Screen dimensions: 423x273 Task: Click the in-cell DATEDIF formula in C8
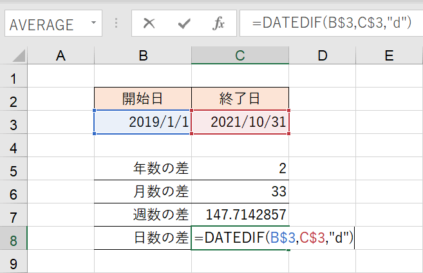[273, 238]
